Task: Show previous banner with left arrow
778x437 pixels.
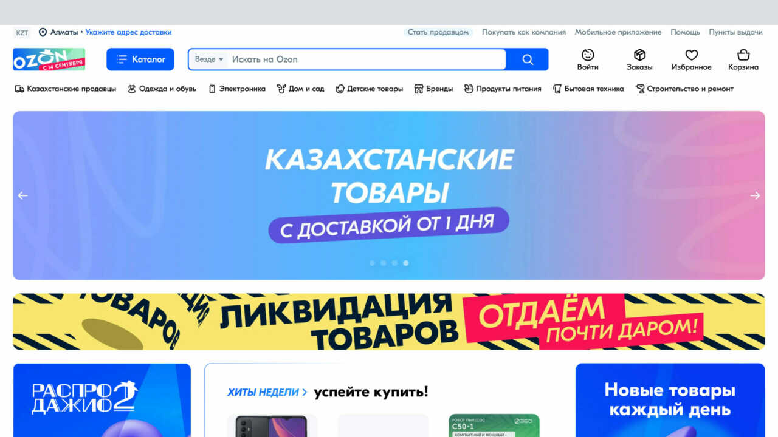Action: [x=22, y=195]
